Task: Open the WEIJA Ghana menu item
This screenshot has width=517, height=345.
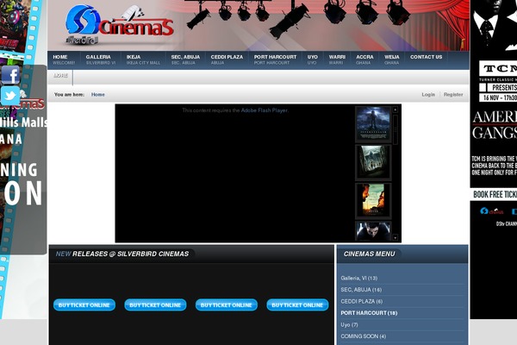Action: click(392, 60)
